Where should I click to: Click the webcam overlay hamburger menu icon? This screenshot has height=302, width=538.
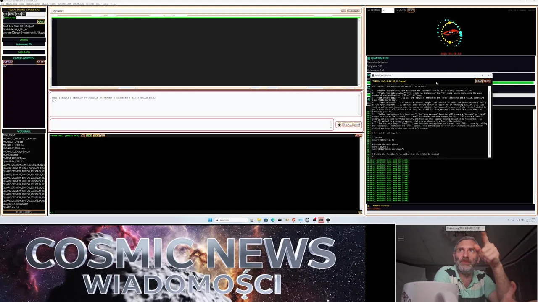(401, 239)
